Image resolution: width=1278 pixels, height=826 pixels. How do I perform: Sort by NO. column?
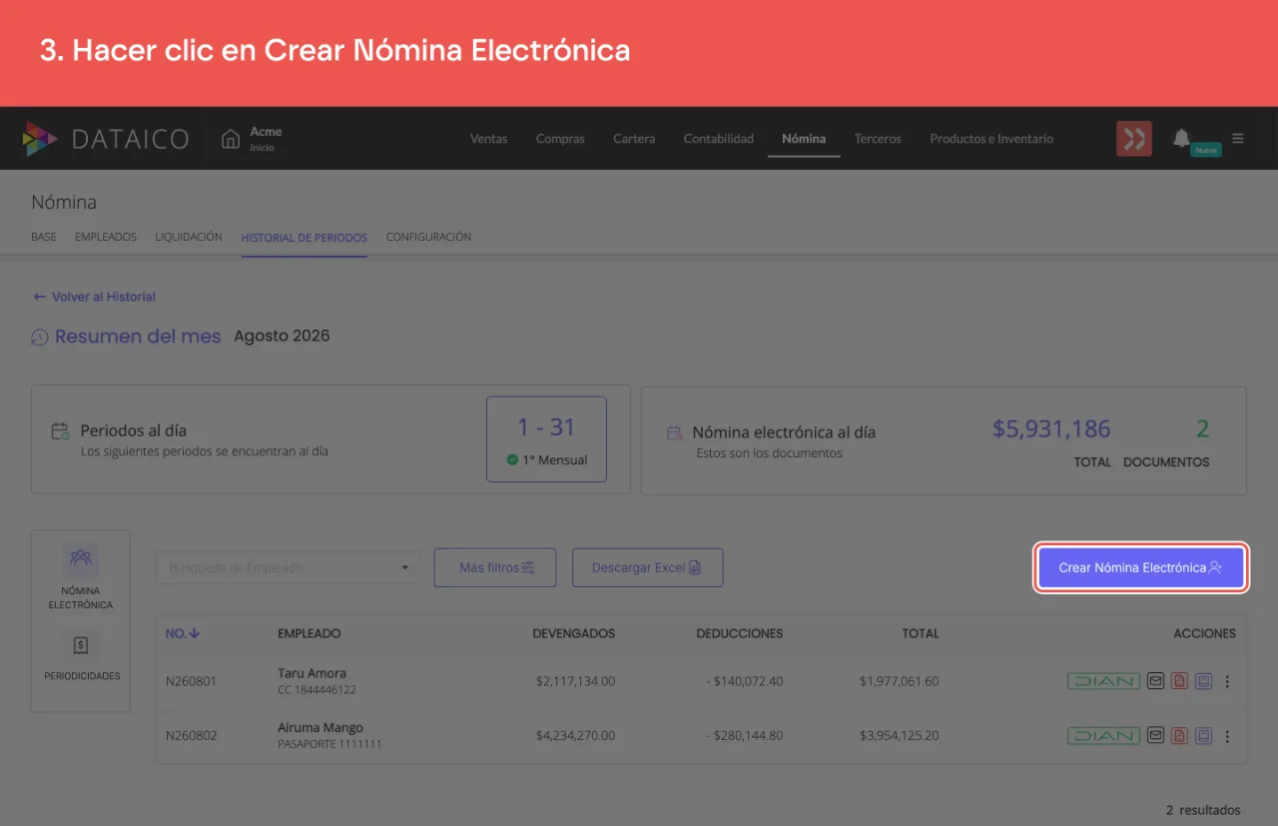183,633
